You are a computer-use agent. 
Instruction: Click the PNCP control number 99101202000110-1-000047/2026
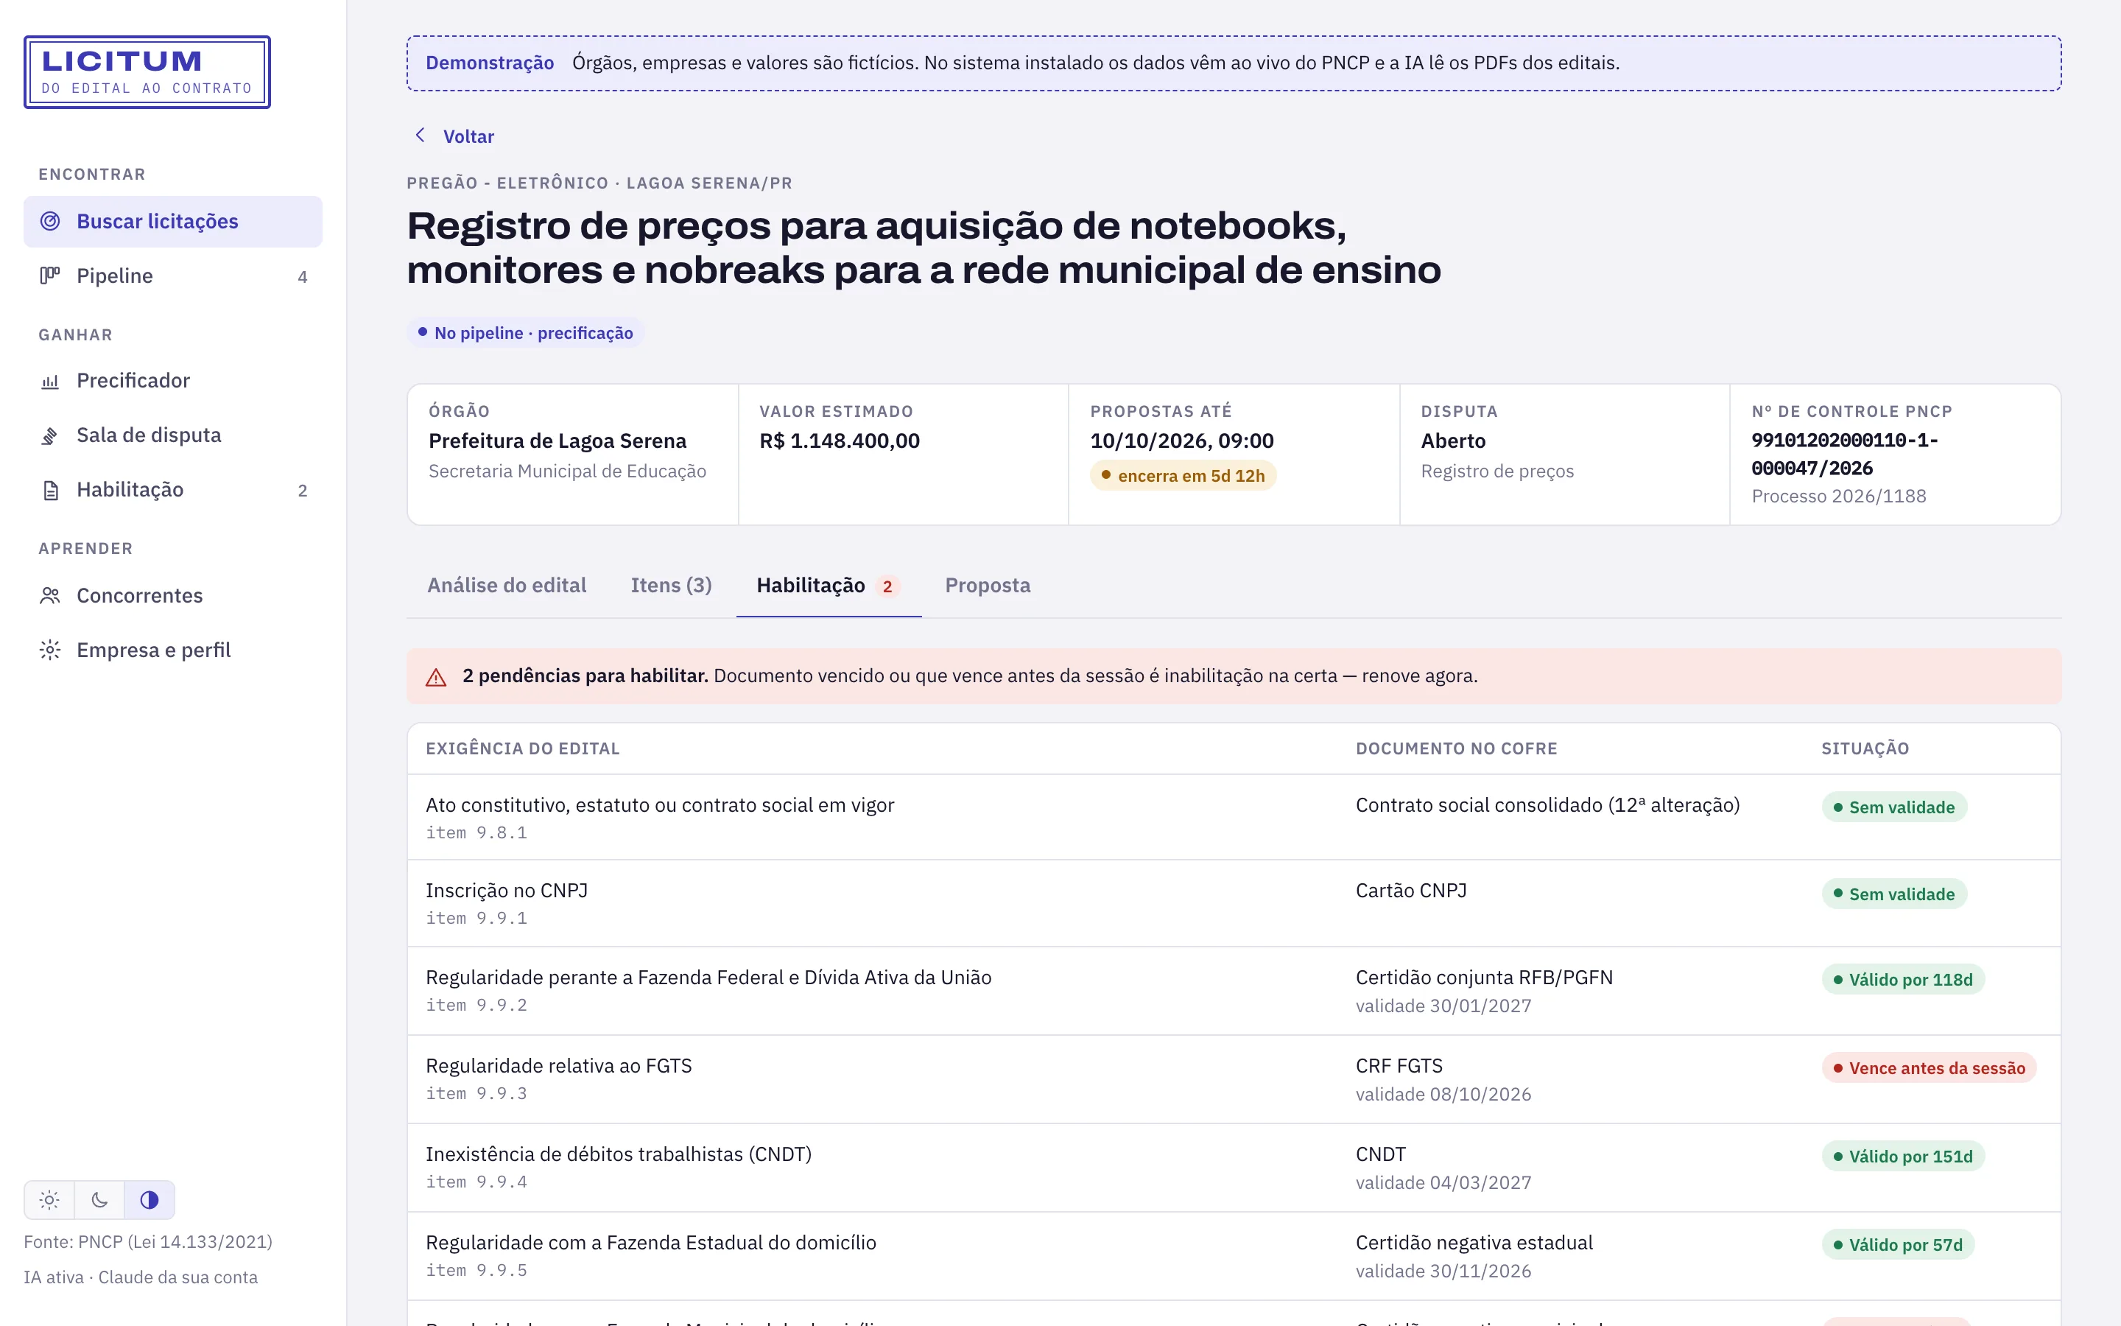pos(1844,455)
